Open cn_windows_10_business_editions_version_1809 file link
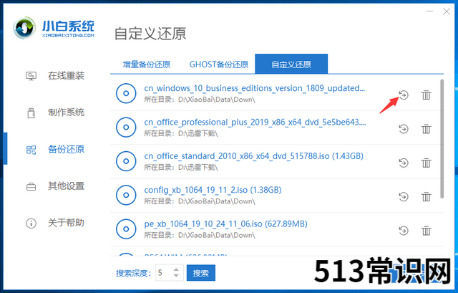This screenshot has width=458, height=293. click(255, 88)
